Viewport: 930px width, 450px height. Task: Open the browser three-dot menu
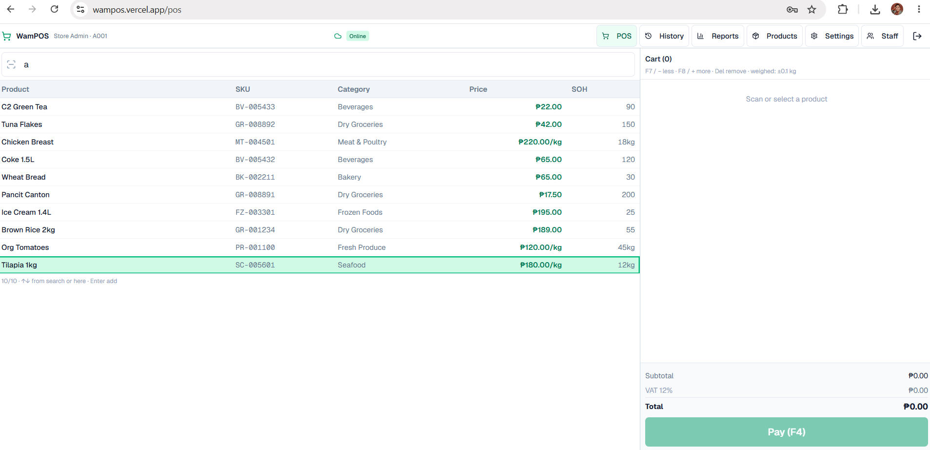(919, 9)
